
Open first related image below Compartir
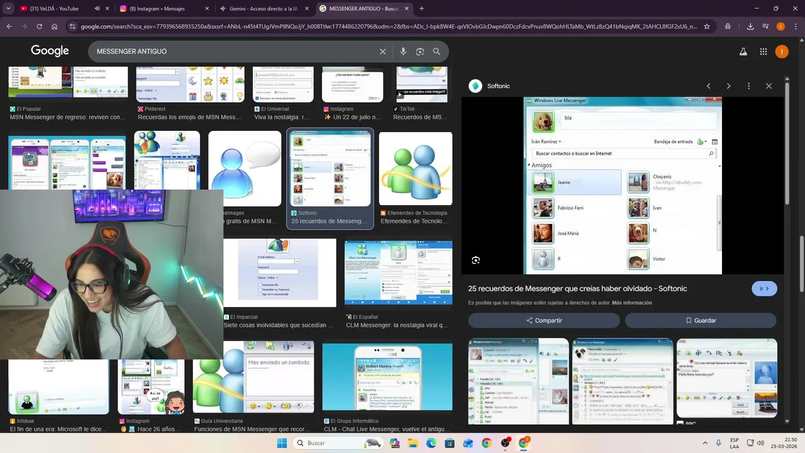click(518, 381)
